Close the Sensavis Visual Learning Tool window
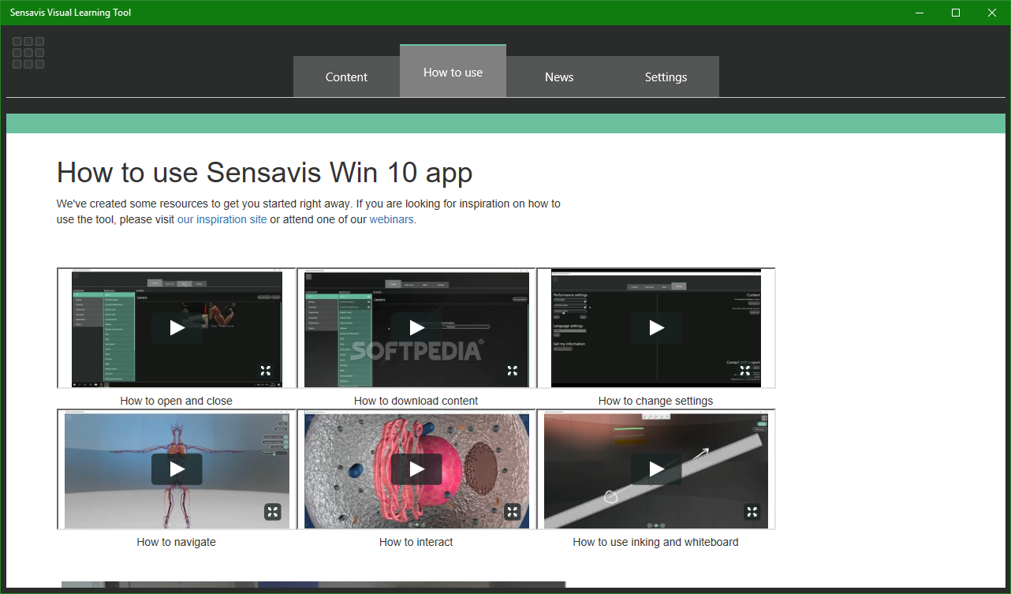This screenshot has height=594, width=1011. pos(992,13)
